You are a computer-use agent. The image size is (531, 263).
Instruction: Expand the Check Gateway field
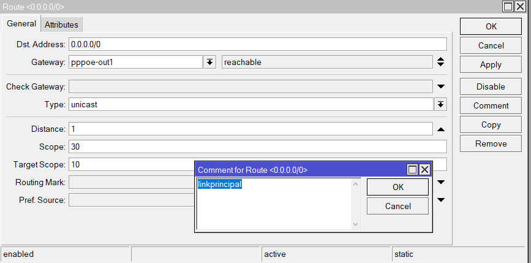[440, 86]
